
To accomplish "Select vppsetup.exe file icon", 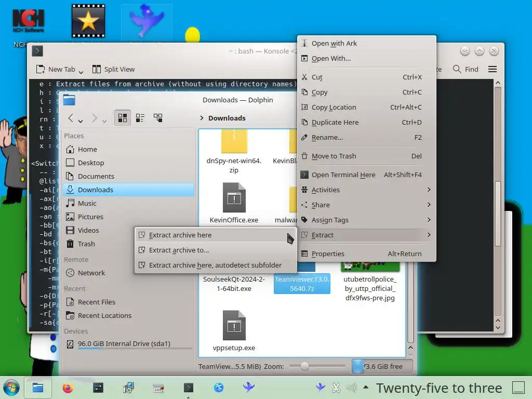I will (x=234, y=325).
